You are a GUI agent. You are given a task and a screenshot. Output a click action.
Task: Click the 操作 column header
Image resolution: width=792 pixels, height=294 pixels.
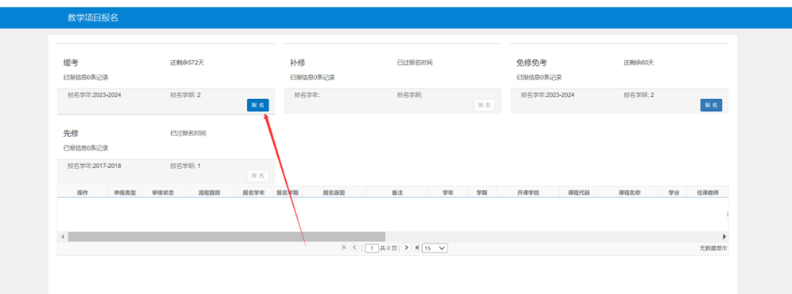click(x=83, y=193)
